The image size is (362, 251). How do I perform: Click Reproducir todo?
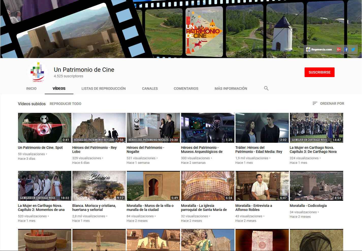[x=66, y=104]
